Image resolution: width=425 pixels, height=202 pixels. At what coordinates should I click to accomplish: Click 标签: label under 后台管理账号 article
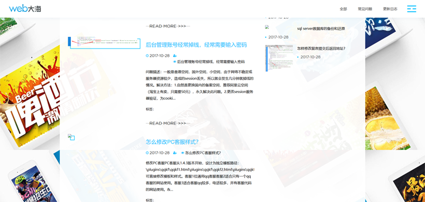click(150, 110)
